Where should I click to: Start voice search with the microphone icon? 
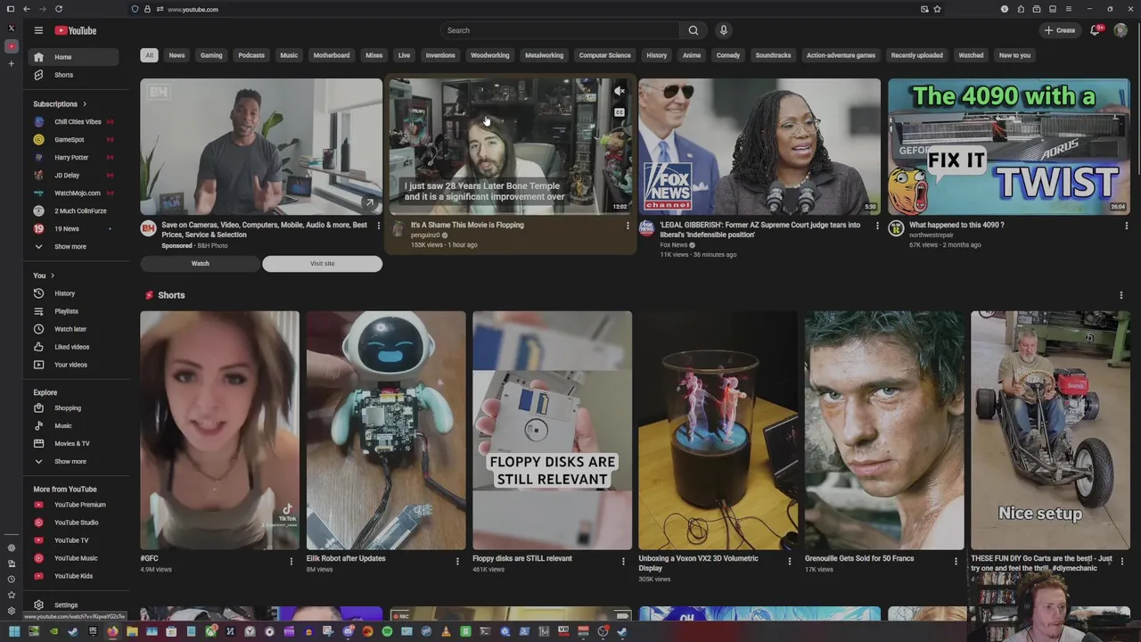pos(723,30)
